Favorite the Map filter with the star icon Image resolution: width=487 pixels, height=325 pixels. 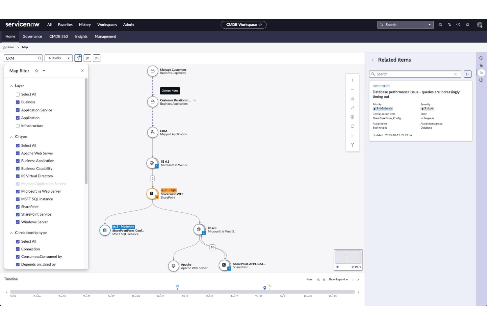[37, 71]
